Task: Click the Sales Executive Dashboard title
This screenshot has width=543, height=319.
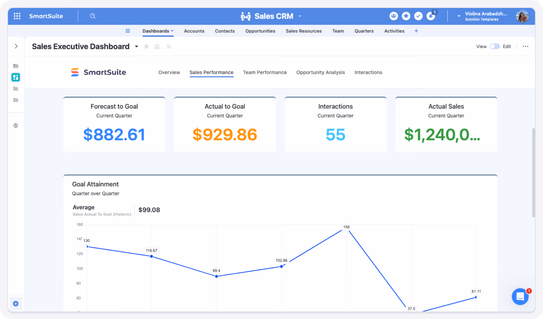Action: [x=81, y=47]
